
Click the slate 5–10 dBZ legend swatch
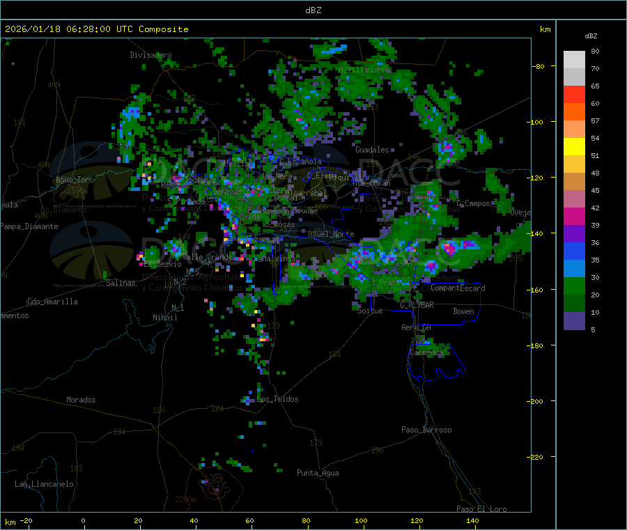[x=574, y=321]
